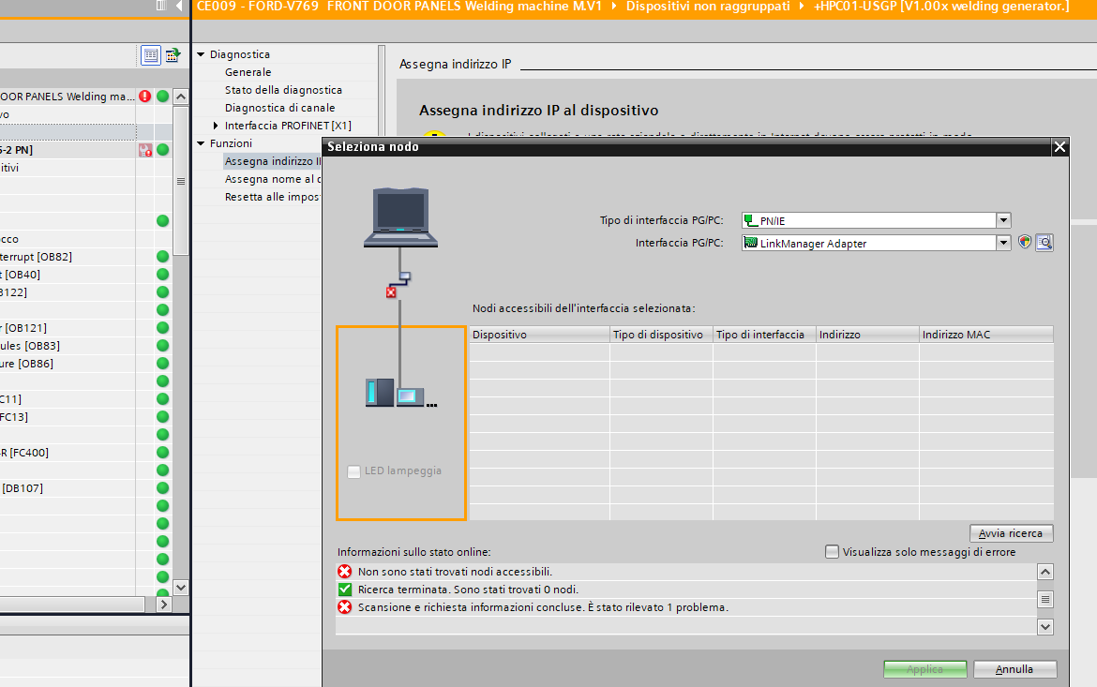The height and width of the screenshot is (687, 1097).
Task: Click the magnifier icon next to Interfaccia PG/PC
Action: [x=1044, y=243]
